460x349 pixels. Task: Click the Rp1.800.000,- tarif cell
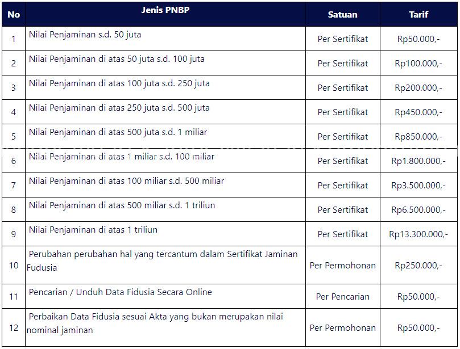point(418,161)
